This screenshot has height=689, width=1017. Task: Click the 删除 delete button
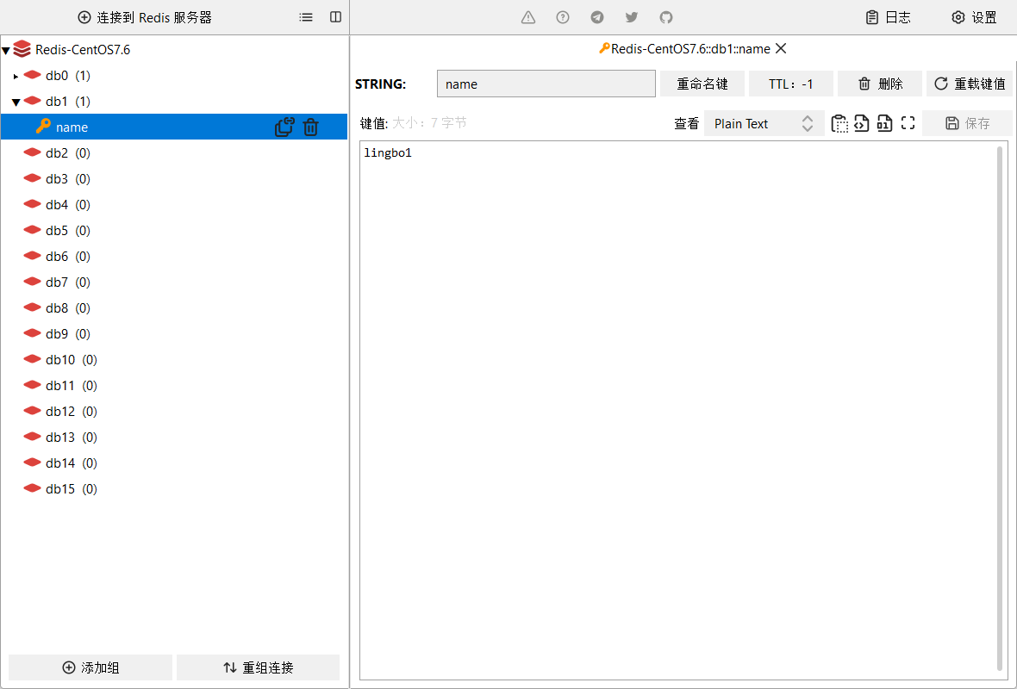pos(880,84)
